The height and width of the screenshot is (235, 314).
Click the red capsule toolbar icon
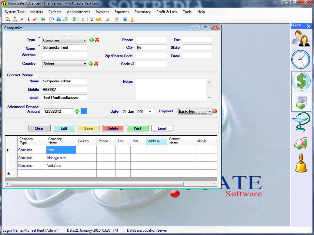pos(35,19)
